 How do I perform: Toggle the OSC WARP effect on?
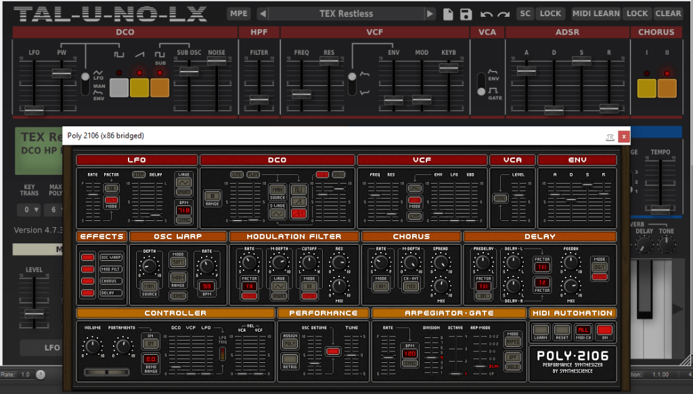[x=87, y=258]
